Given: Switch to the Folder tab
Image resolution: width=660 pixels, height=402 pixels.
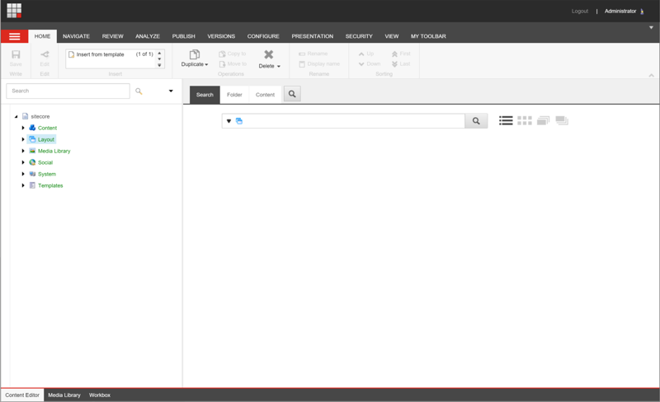Looking at the screenshot, I should pos(234,95).
